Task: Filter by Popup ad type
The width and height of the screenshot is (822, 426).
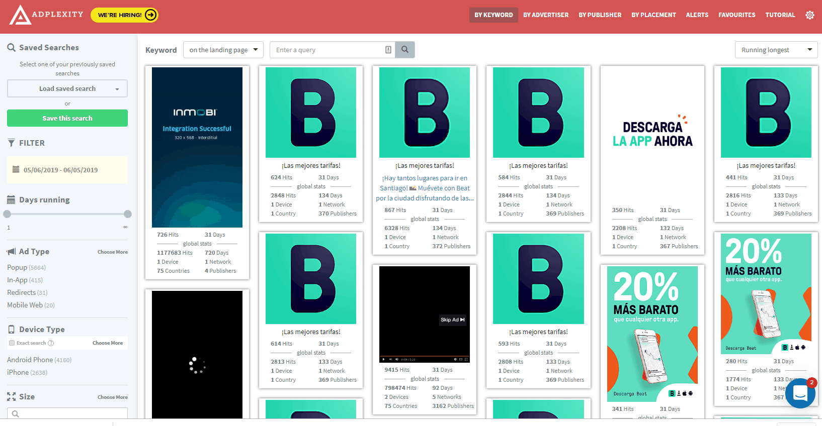Action: tap(26, 268)
